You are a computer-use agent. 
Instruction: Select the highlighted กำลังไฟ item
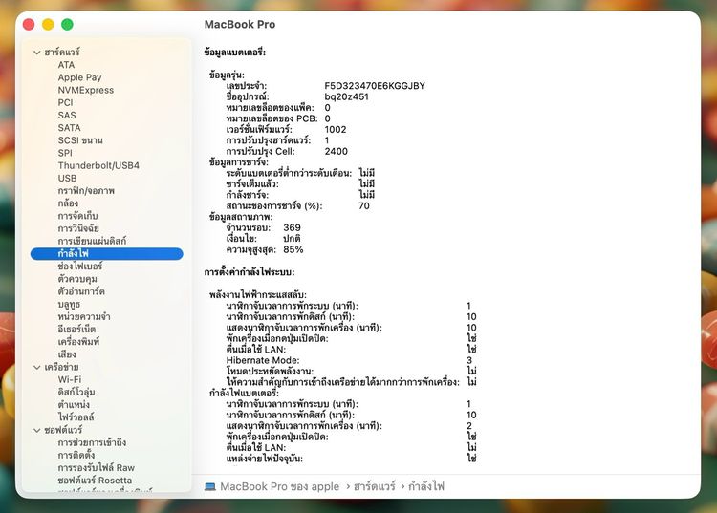[x=106, y=253]
